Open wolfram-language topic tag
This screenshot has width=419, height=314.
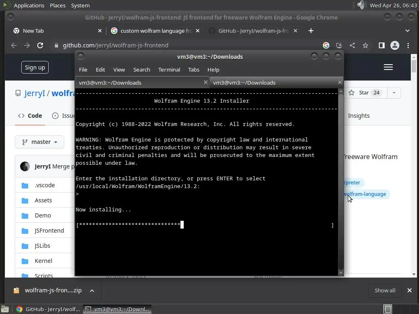[365, 194]
